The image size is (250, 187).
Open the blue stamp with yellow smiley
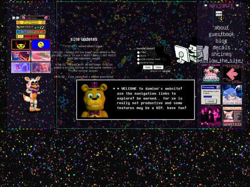pyautogui.click(x=41, y=45)
